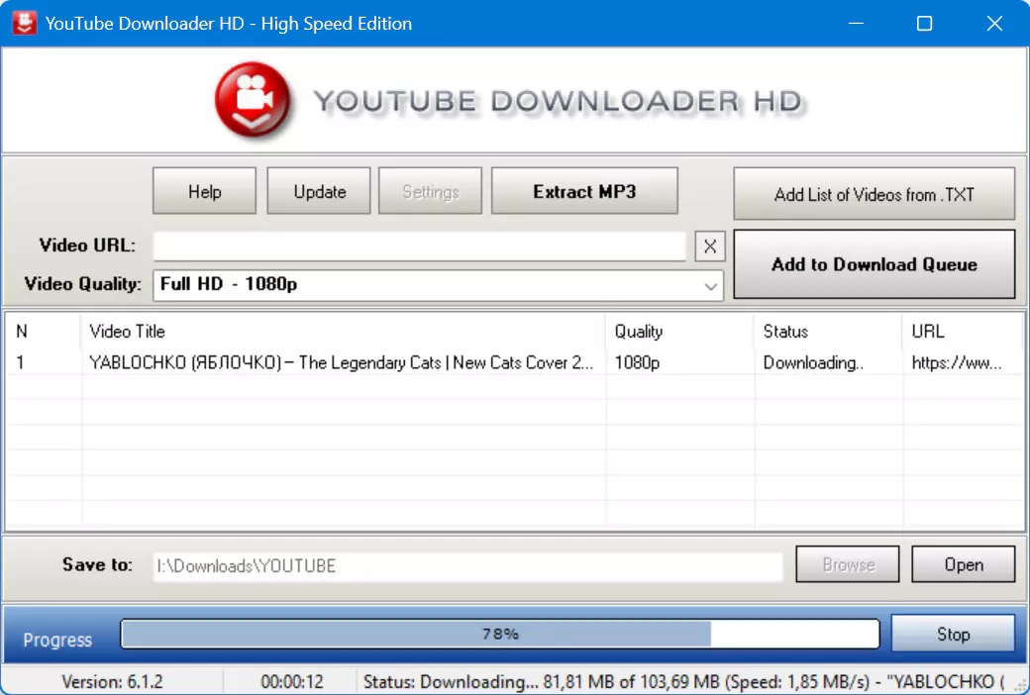Click the 00:00:12 elapsed time
1030x695 pixels.
(x=291, y=682)
